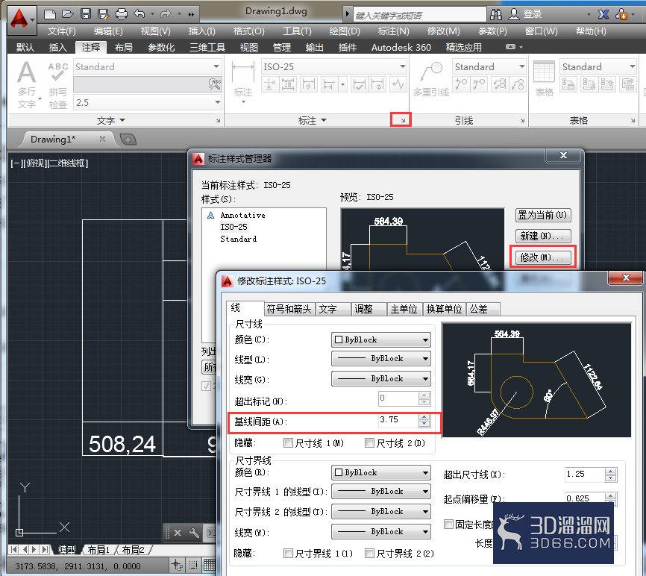Click the 置为当前(U) button
This screenshot has height=576, width=646.
point(542,215)
